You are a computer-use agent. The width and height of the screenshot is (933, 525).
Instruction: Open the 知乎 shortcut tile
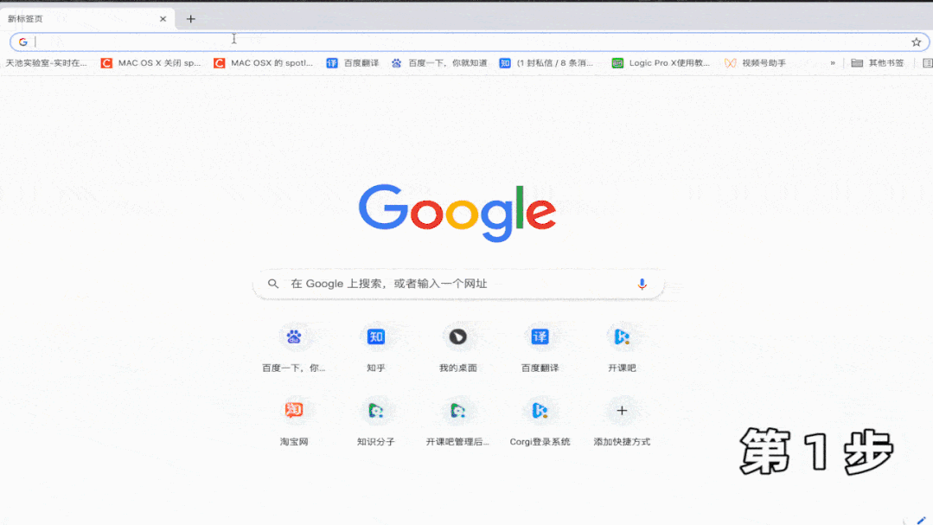click(x=376, y=337)
